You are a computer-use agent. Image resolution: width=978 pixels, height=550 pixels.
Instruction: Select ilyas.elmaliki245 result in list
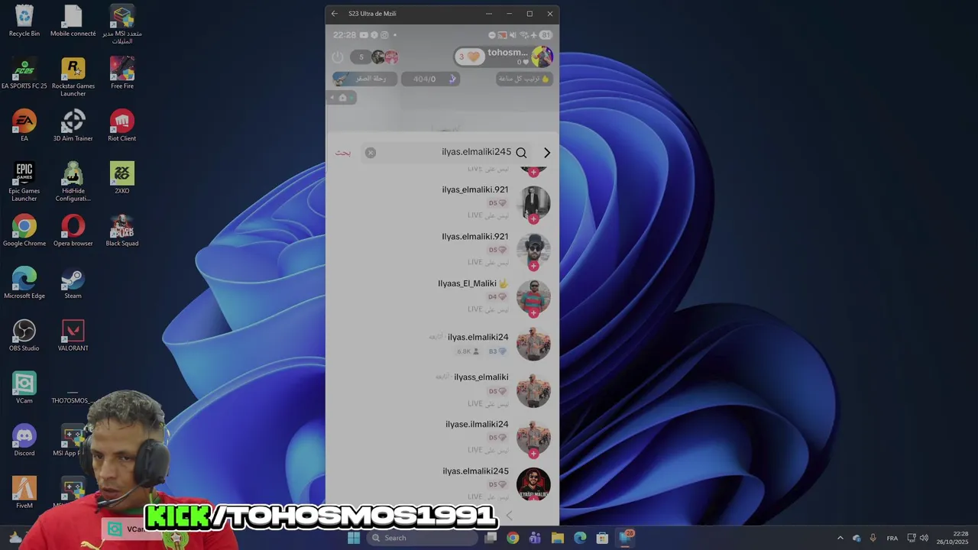coord(443,484)
